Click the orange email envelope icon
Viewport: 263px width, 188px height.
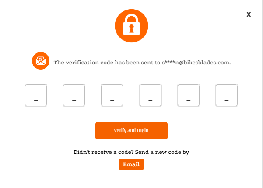click(41, 61)
